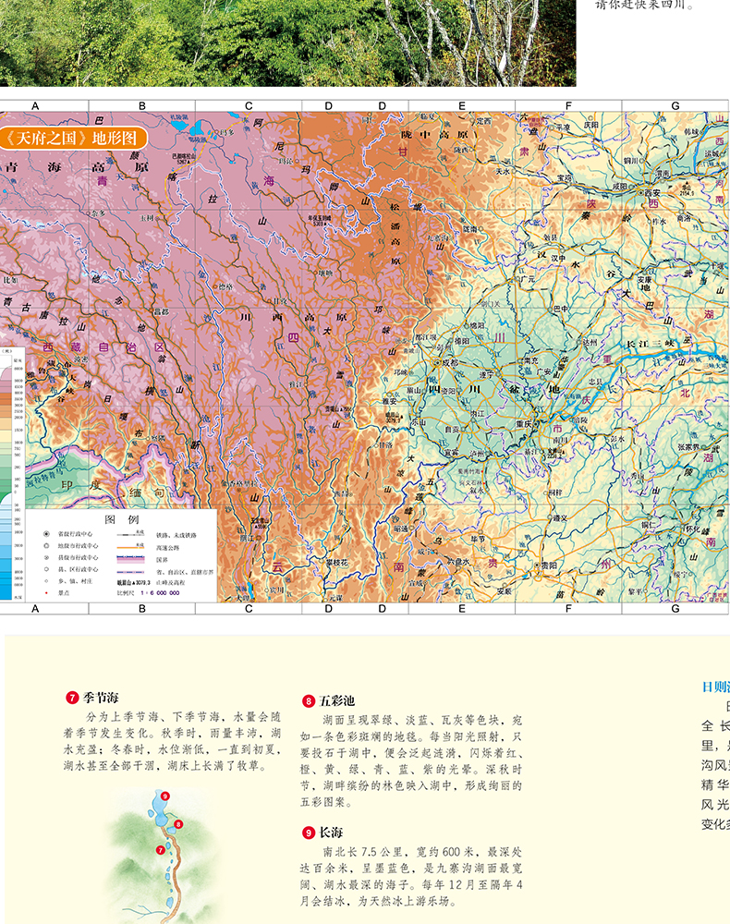The width and height of the screenshot is (730, 924).
Task: Click grid label G below the map
Action: 675,609
